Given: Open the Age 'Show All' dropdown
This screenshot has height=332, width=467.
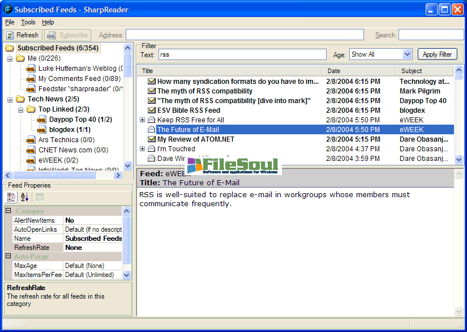Looking at the screenshot, I should (407, 54).
